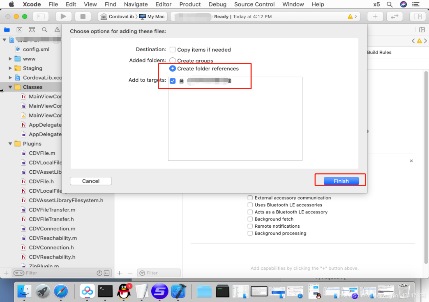Collapse the Classes group disclosure triangle
The height and width of the screenshot is (302, 429).
[x=10, y=87]
